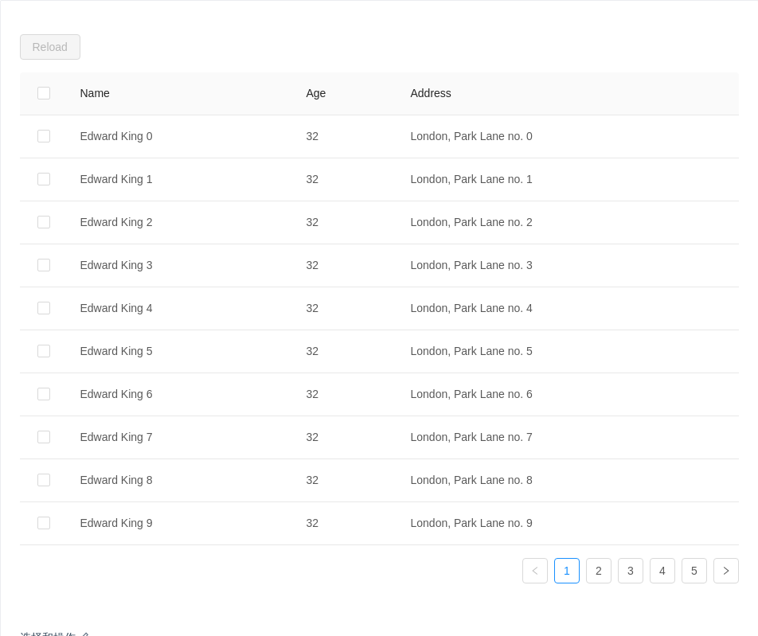Viewport: 758px width, 636px height.
Task: Click the name cell Edward King 7
Action: click(116, 437)
